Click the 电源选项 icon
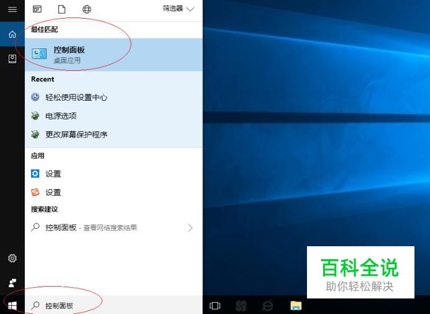Screen dimensions: 430x314 (x=35, y=116)
